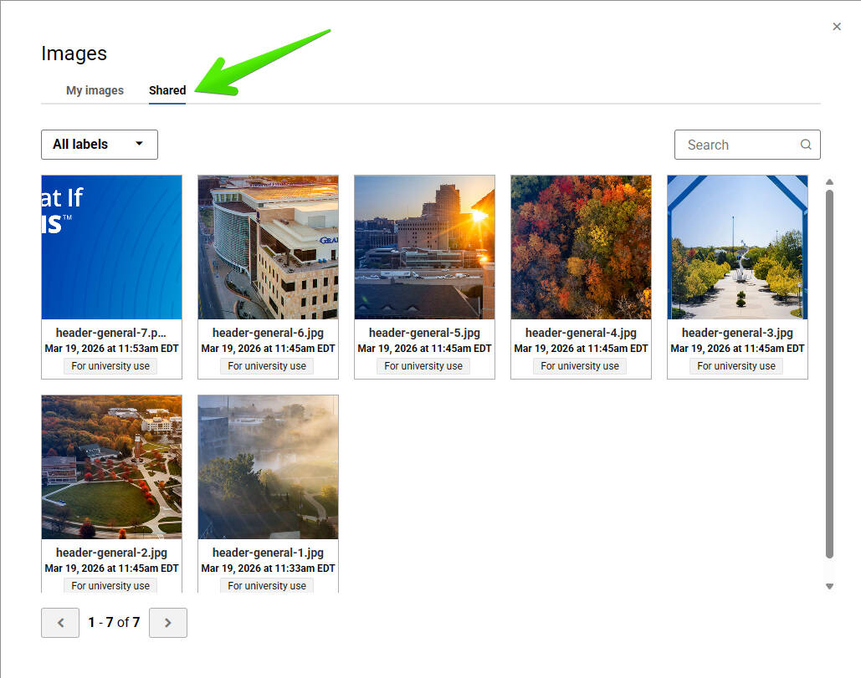861x678 pixels.
Task: Close the Images dialog with the X icon
Action: (x=836, y=26)
